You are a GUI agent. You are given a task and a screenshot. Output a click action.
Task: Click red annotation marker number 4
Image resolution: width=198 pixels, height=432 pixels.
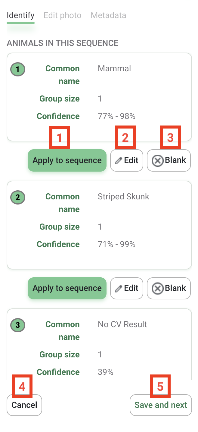22,386
